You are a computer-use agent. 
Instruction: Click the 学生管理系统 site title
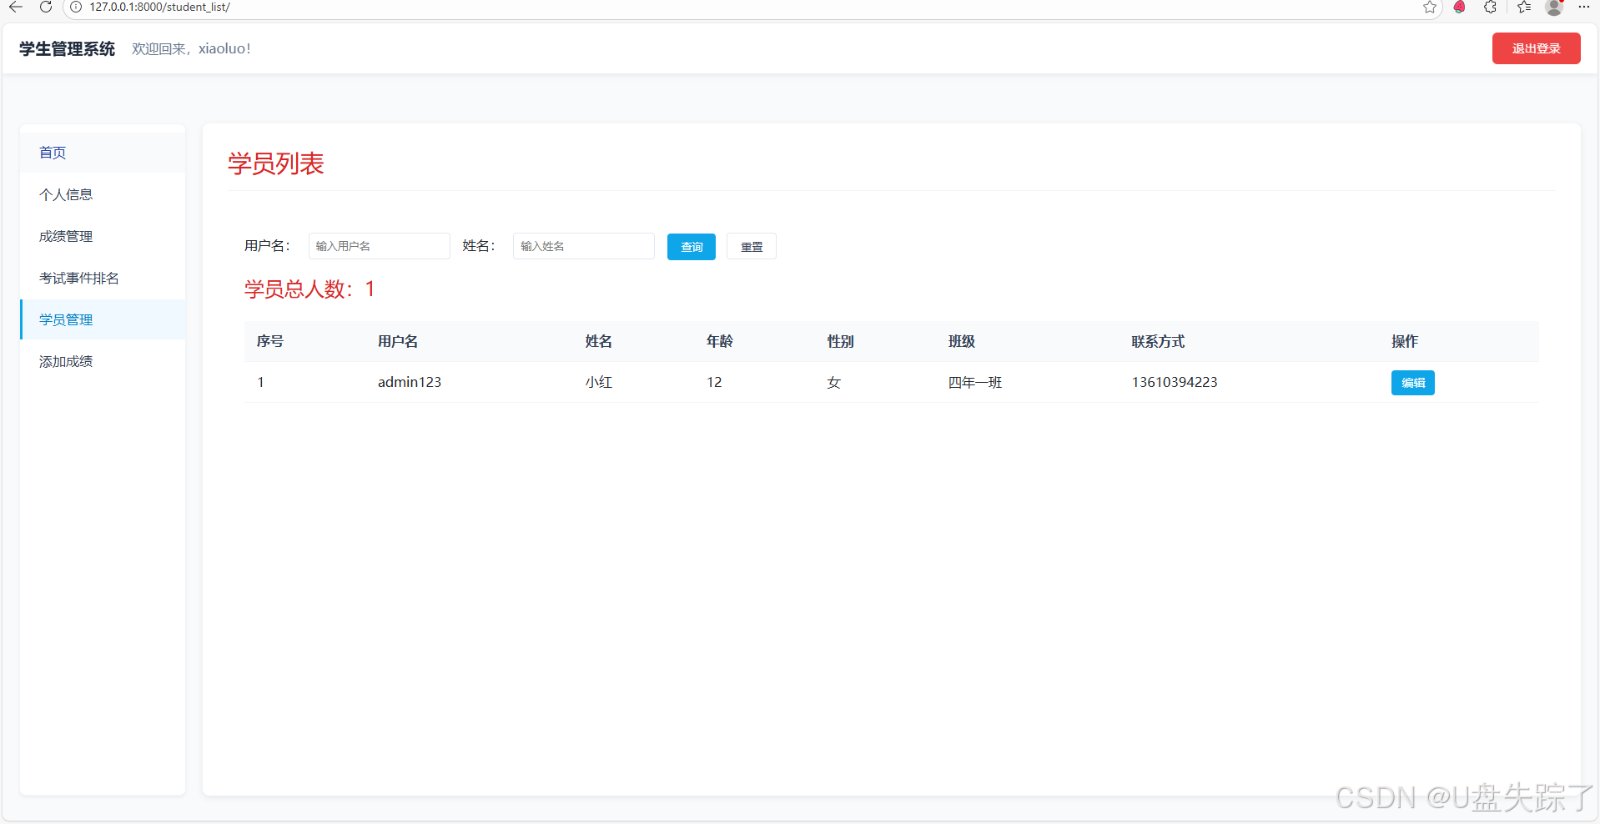tap(67, 48)
